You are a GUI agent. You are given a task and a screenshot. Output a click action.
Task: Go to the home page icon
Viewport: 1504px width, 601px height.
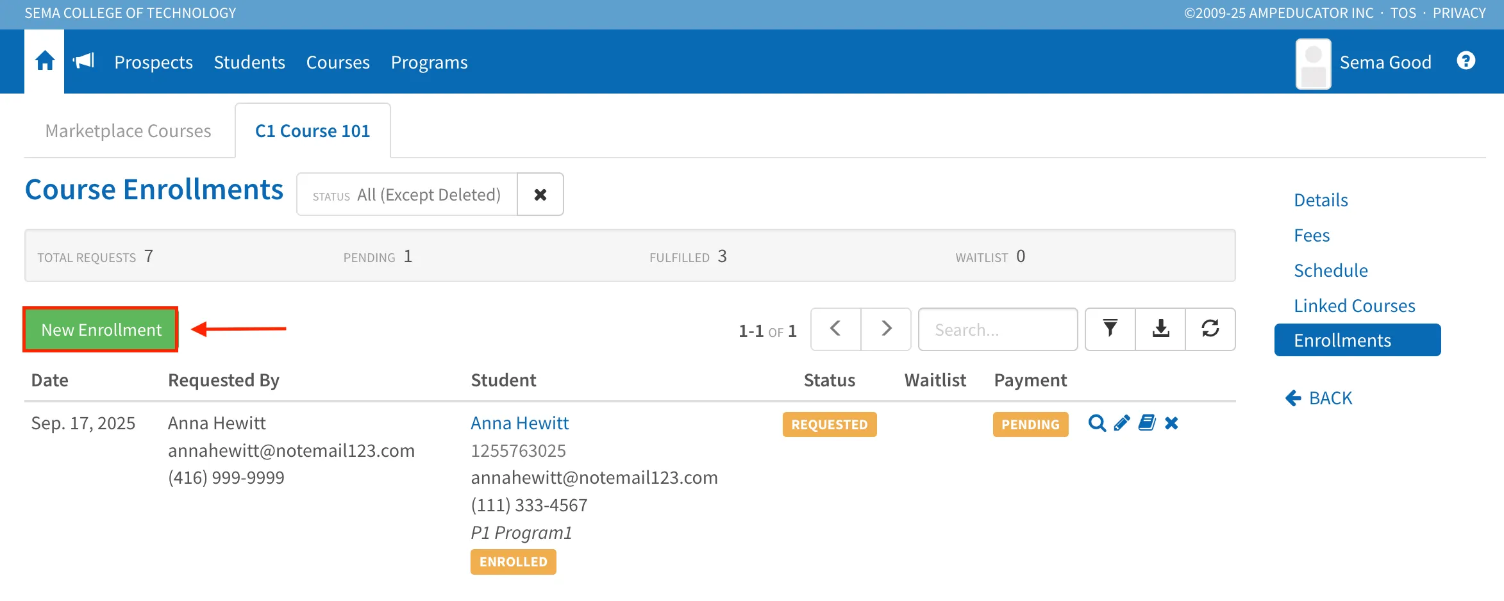[44, 62]
